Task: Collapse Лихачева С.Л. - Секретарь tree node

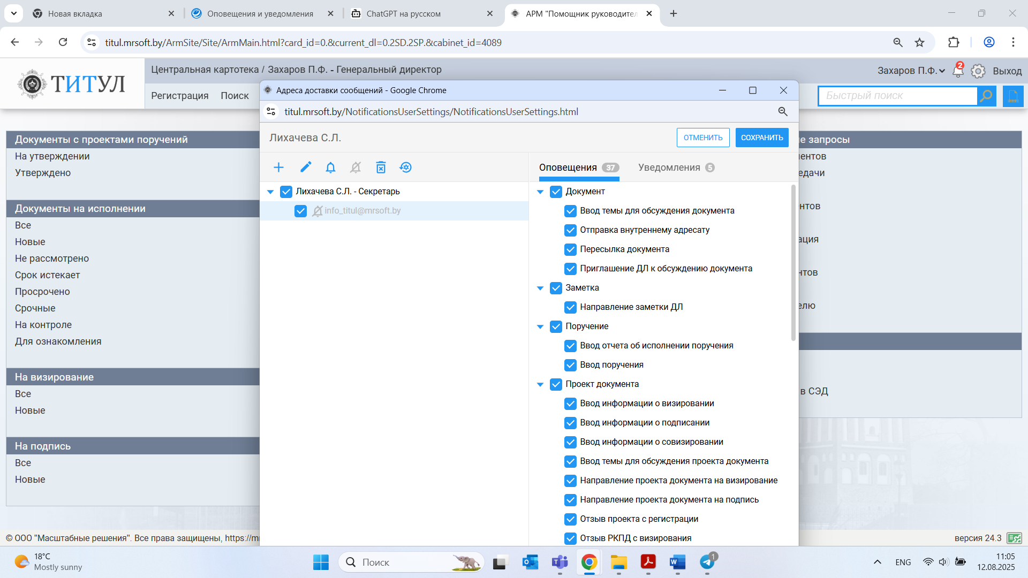Action: pyautogui.click(x=270, y=192)
